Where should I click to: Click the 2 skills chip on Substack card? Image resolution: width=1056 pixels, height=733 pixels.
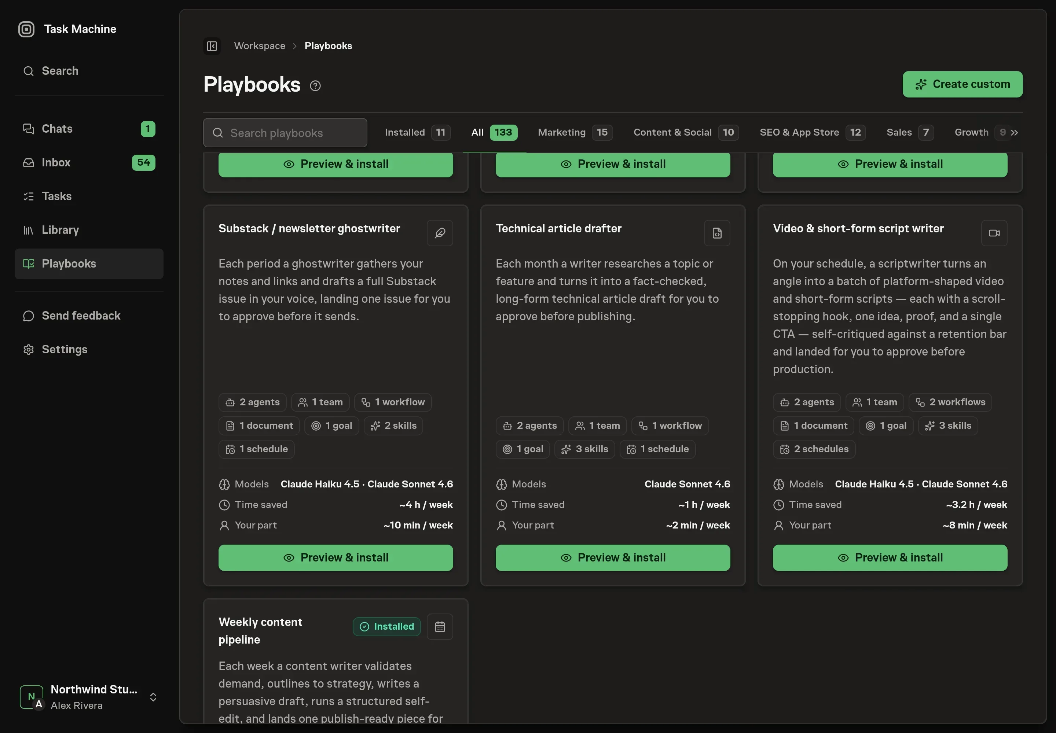(x=393, y=426)
